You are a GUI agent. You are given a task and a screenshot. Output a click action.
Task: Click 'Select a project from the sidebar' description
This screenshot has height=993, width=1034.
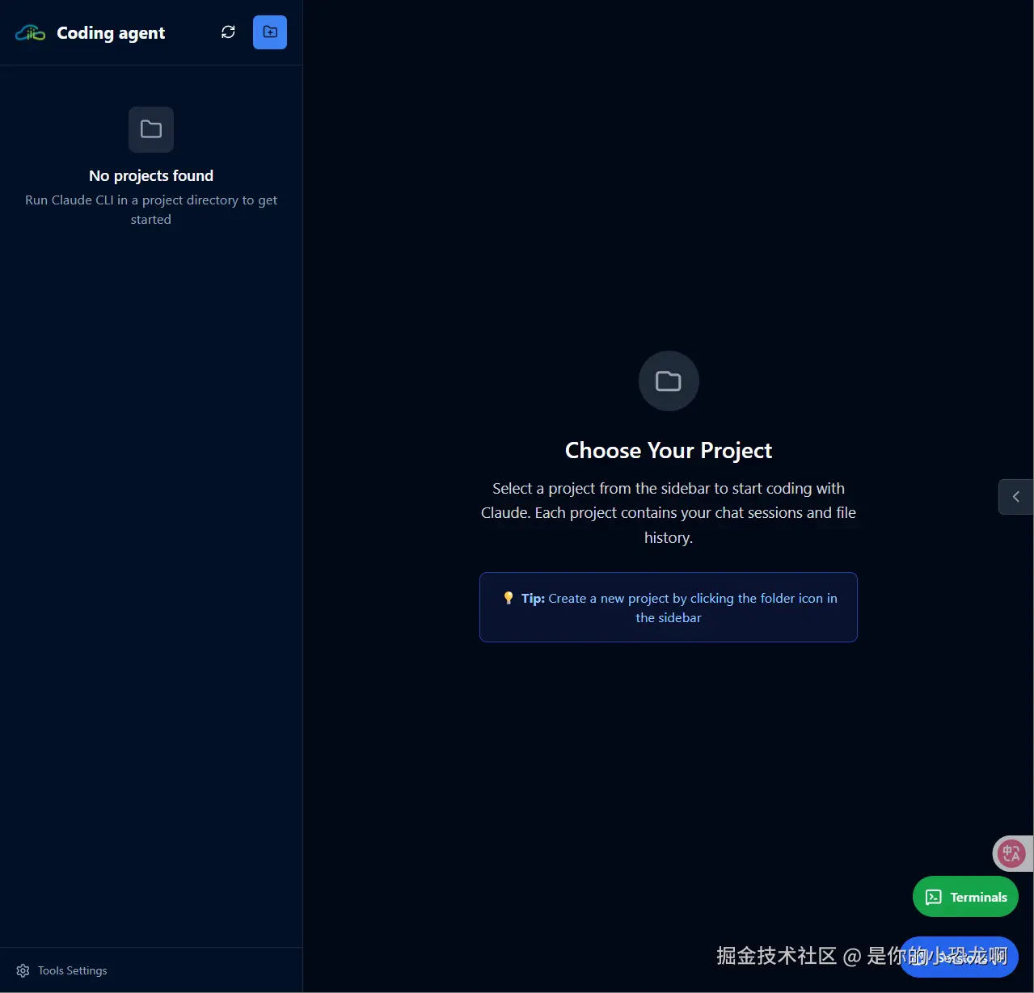click(669, 513)
